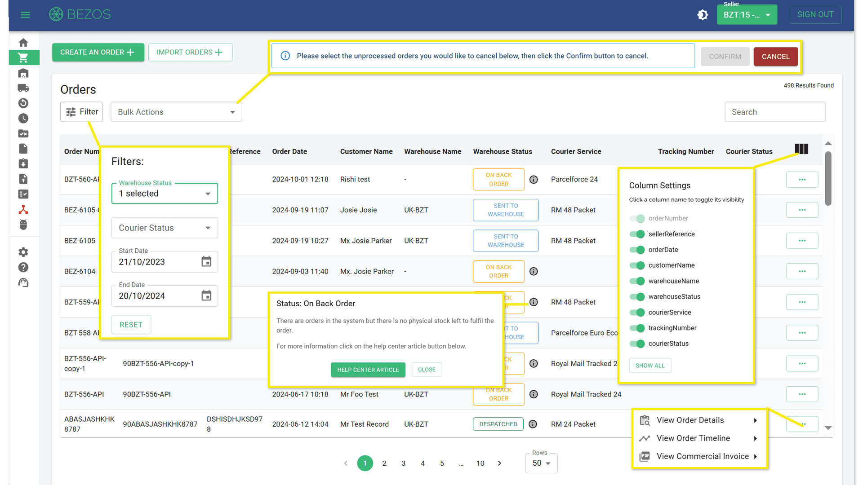Toggle customerName column visibility

[637, 265]
